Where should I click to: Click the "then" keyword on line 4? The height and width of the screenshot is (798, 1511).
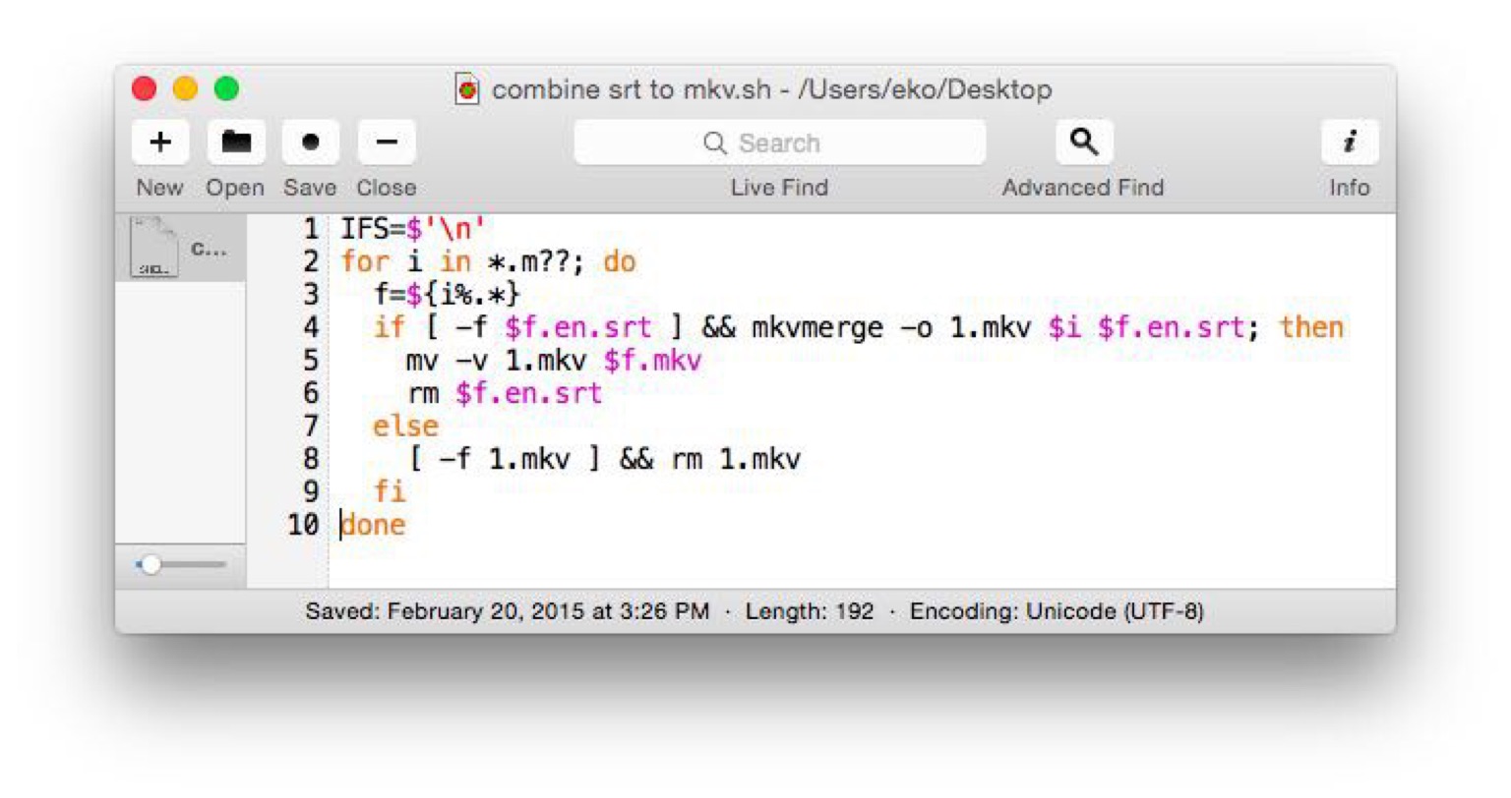point(1311,327)
